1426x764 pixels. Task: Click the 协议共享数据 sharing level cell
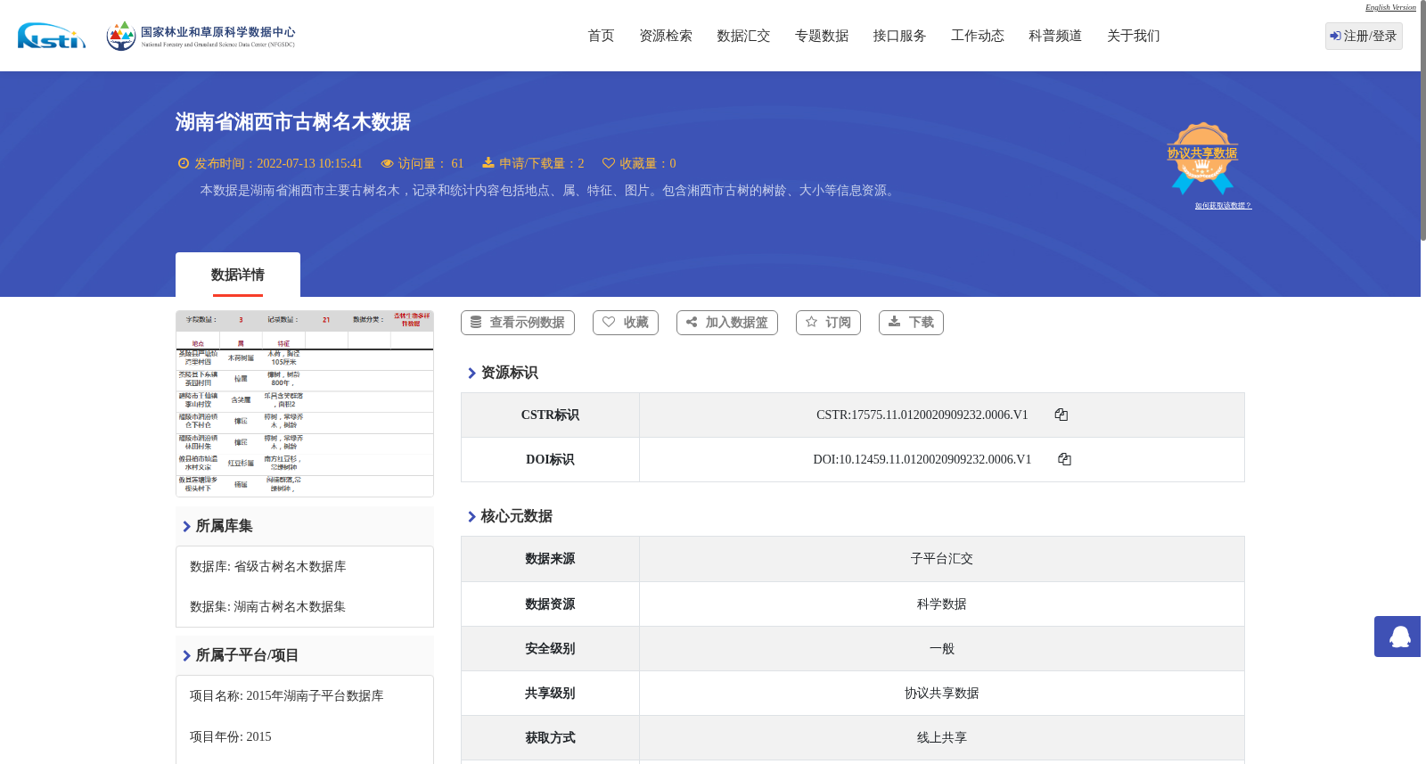[942, 694]
